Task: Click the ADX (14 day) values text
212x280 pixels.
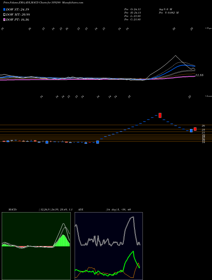Action: (x=118, y=210)
